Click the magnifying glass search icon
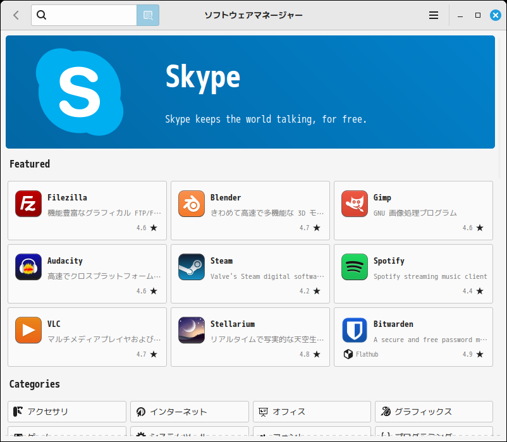507x442 pixels. click(41, 15)
